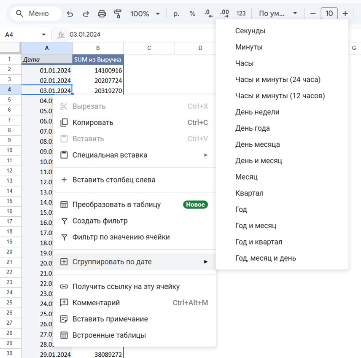Click the font size field showing 10

pos(329,13)
